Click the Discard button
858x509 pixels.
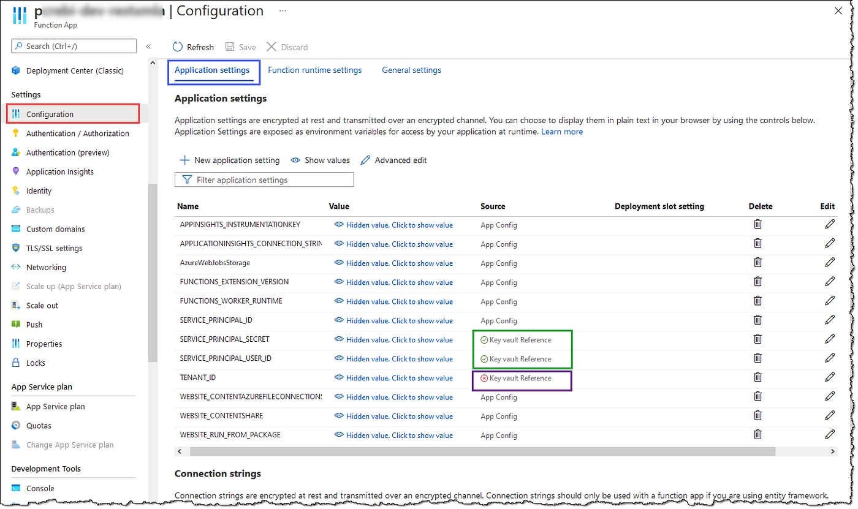[x=287, y=47]
